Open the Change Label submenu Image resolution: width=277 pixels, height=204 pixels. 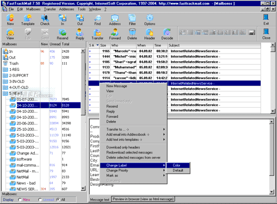133,165
